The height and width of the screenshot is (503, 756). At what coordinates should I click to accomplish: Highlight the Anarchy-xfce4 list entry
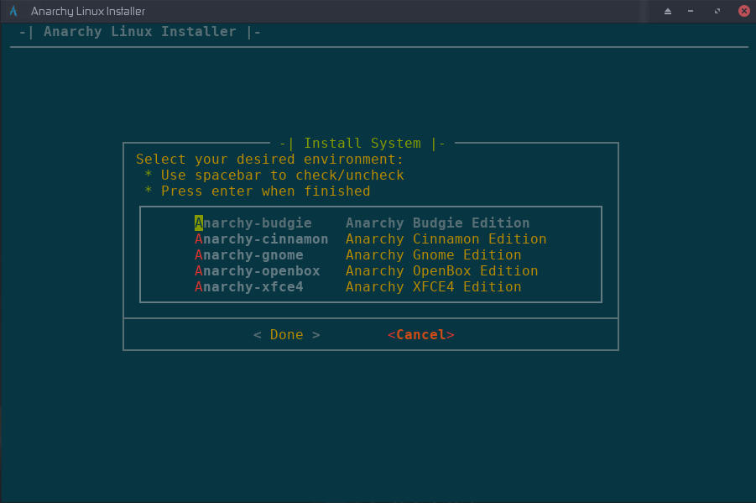(248, 287)
